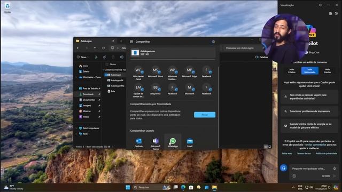342x192 pixels.
Task: Click culinary travel suggestion in Copilot
Action: pyautogui.click(x=309, y=97)
